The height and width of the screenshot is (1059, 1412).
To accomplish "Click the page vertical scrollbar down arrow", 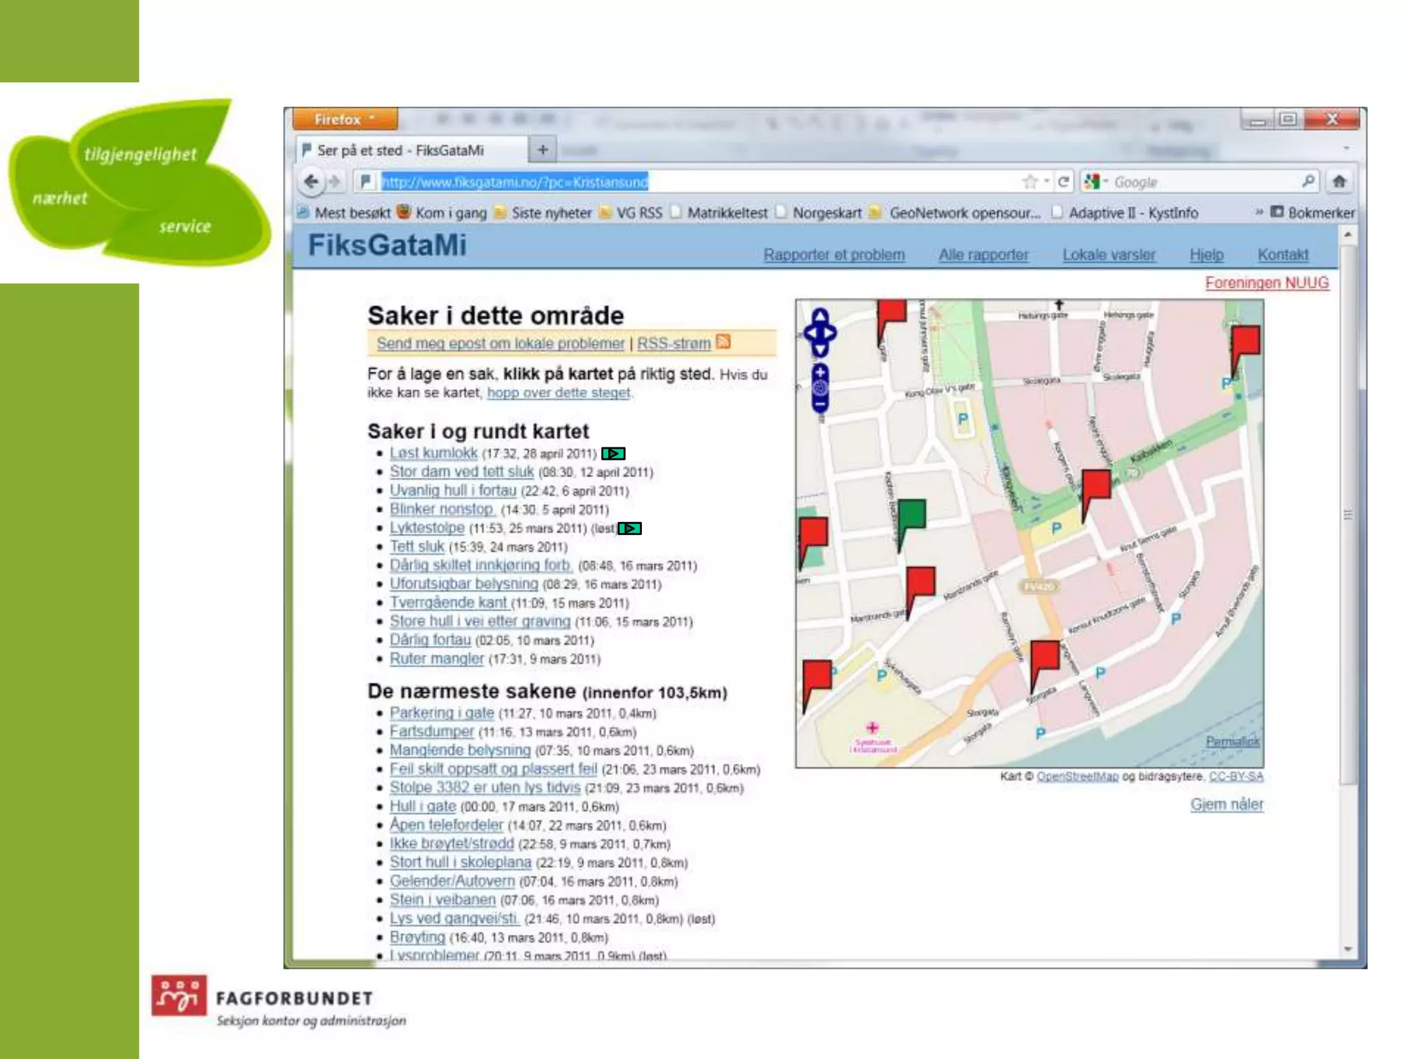I will [x=1348, y=949].
